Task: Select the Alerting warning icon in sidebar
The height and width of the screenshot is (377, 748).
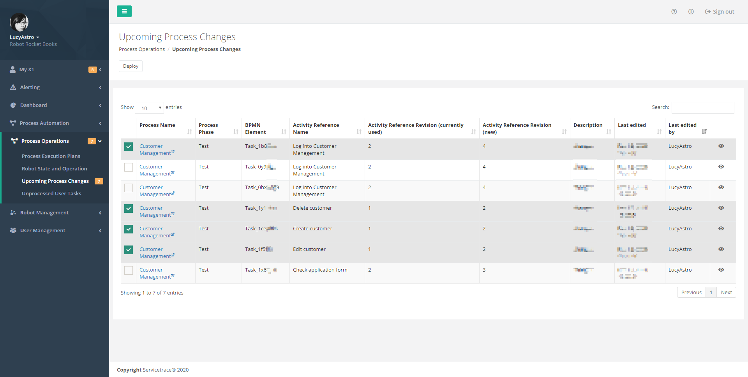Action: (13, 87)
